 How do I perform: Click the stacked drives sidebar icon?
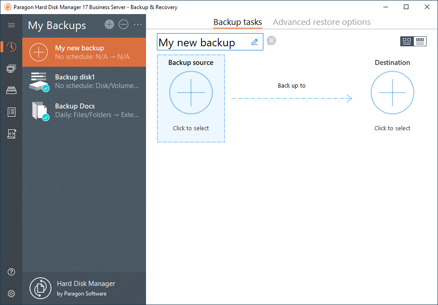(11, 90)
